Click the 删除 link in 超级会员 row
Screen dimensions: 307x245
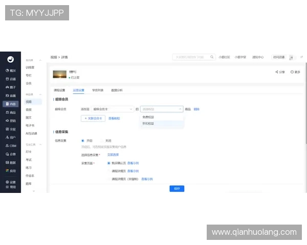point(196,109)
